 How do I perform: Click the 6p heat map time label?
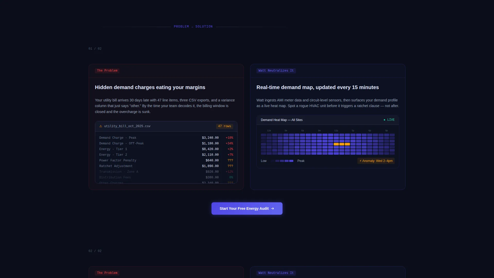pyautogui.click(x=370, y=131)
